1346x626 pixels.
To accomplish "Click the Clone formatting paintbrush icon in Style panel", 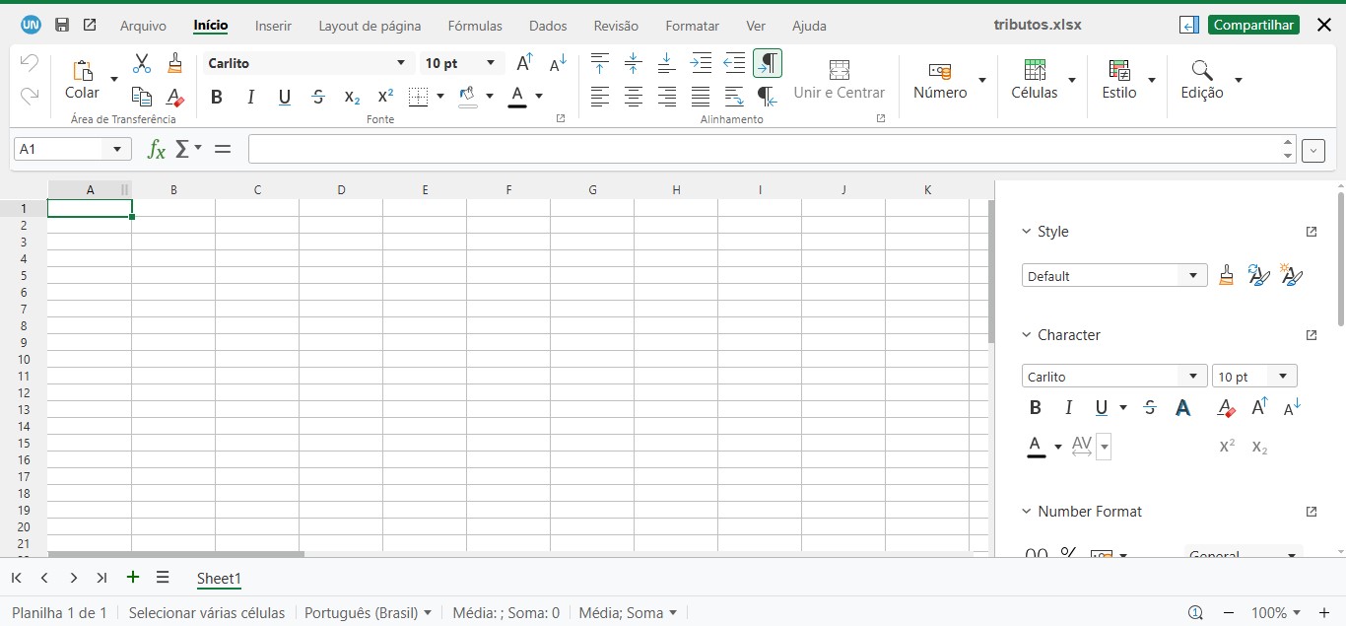I will 1227,275.
